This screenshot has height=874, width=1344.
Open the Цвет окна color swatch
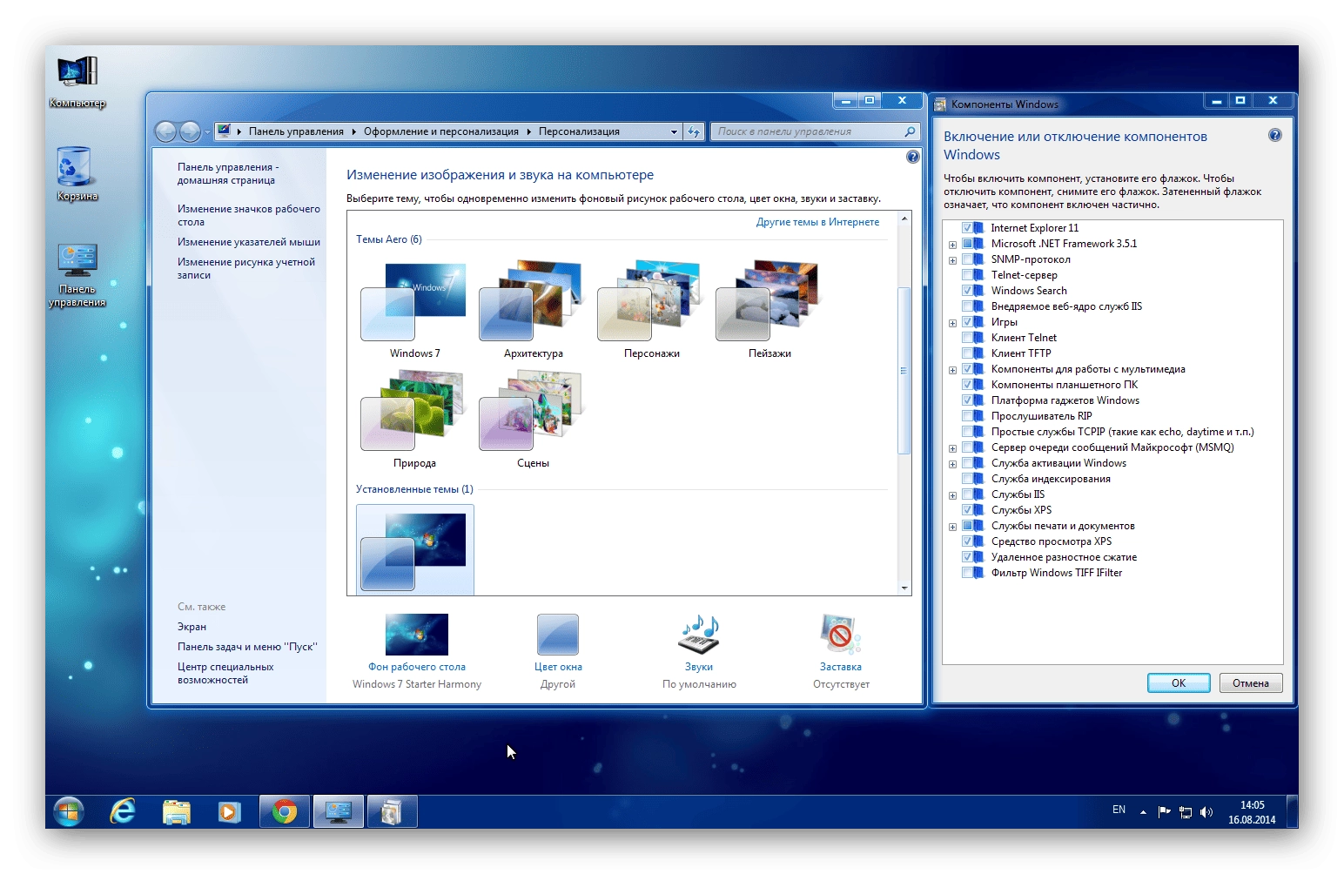click(x=558, y=635)
